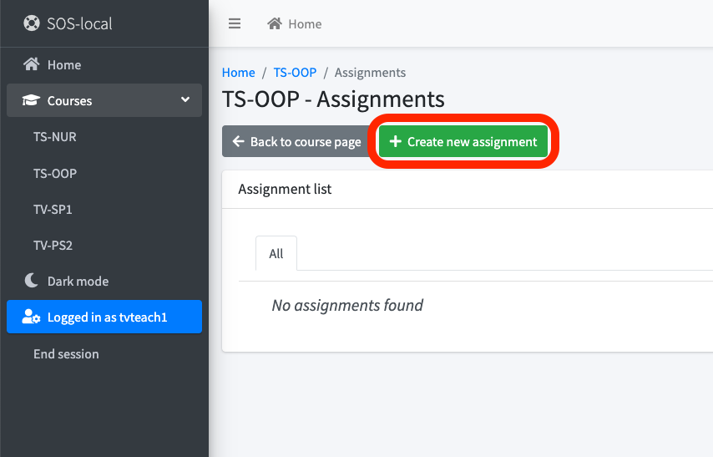Click the TS-OOP breadcrumb link
Screen dimensions: 713x457
(295, 73)
